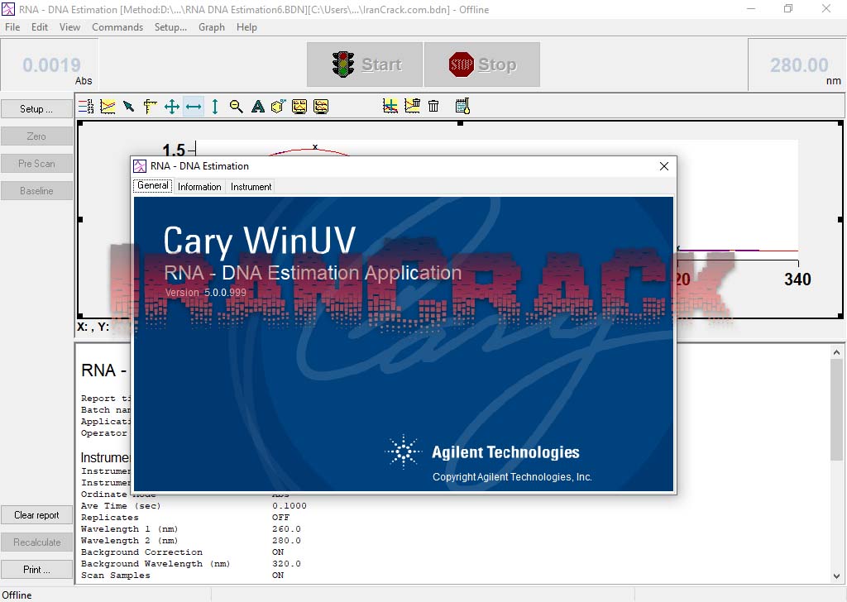847x602 pixels.
Task: Enable the free cursor mode tool
Action: [172, 106]
